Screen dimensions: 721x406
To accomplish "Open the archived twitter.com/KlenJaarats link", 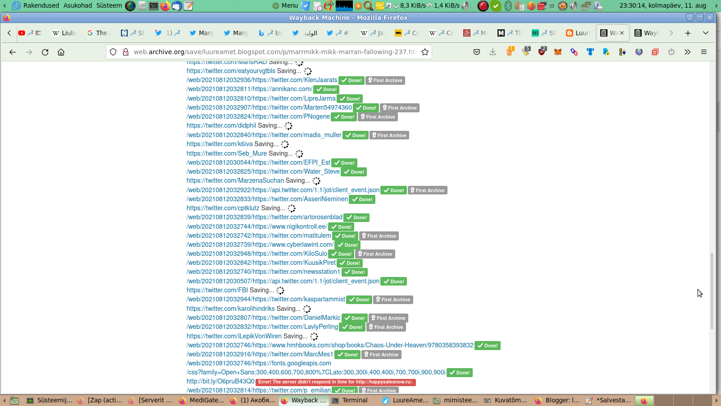I will coord(262,80).
